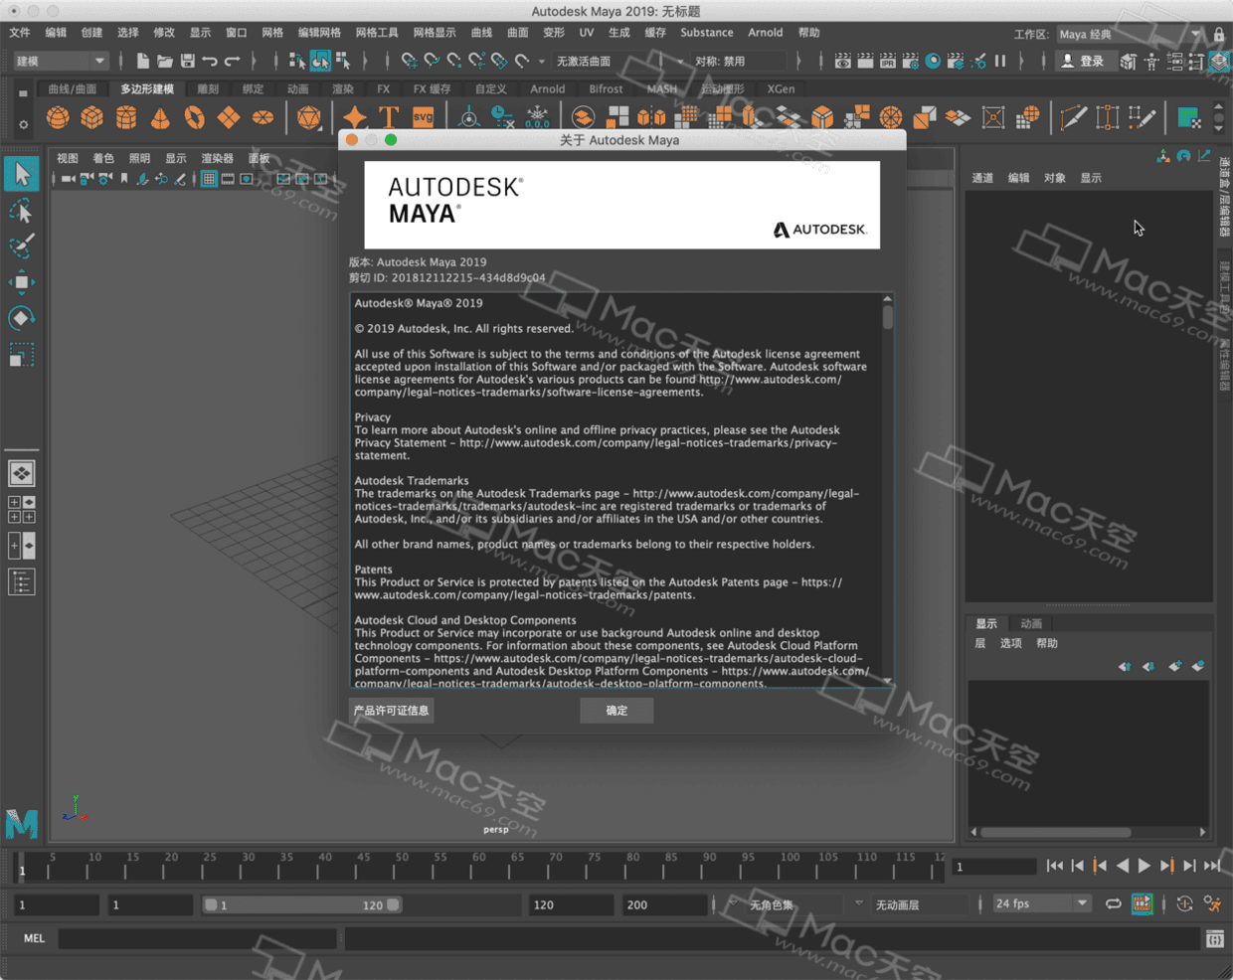Click the play forward button
The width and height of the screenshot is (1233, 980).
pos(1145,866)
